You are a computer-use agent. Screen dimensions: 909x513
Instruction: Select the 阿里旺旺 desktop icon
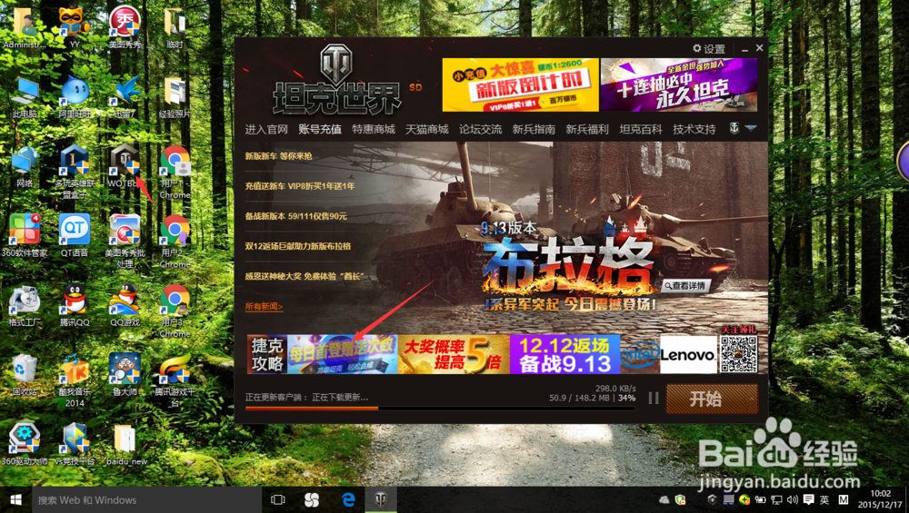(75, 97)
